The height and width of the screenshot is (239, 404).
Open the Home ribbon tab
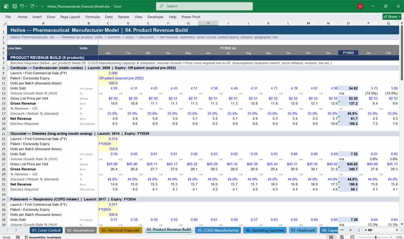pyautogui.click(x=23, y=17)
